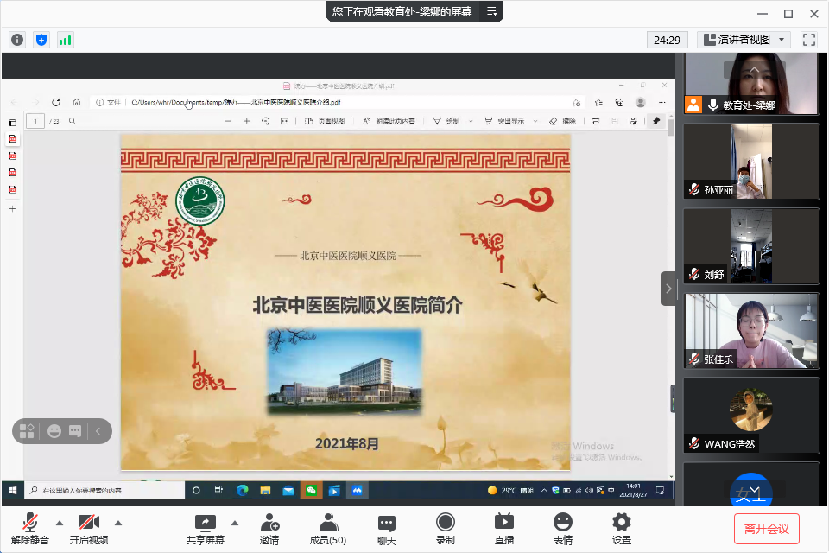Image resolution: width=829 pixels, height=553 pixels.
Task: Collapse the participant video panel with side arrow
Action: (668, 289)
